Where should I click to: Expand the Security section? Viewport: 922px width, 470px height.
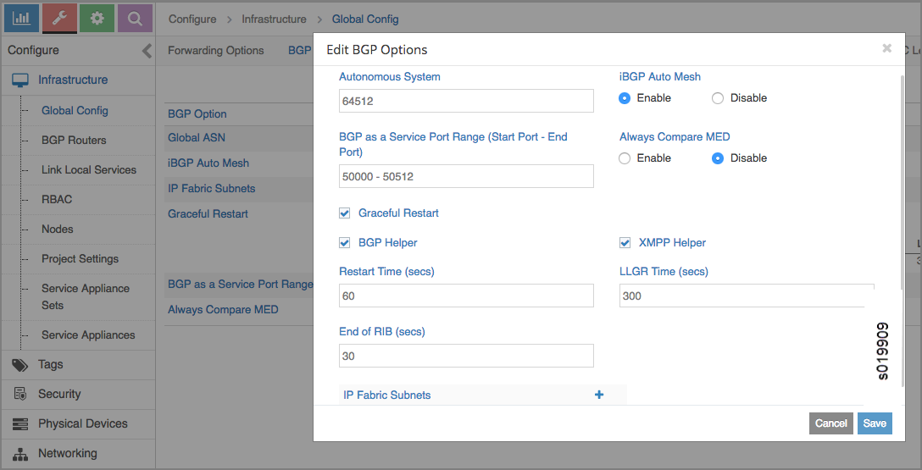coord(58,394)
